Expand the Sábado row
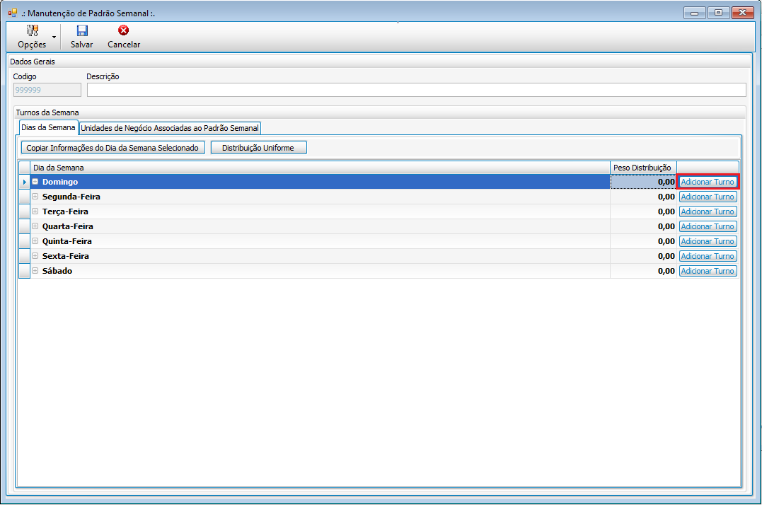 (x=35, y=270)
